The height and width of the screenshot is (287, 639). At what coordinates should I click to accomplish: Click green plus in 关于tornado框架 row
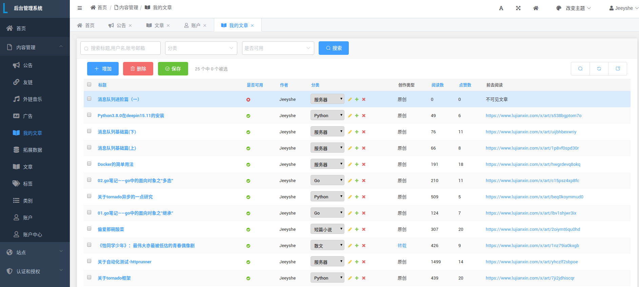(x=357, y=278)
